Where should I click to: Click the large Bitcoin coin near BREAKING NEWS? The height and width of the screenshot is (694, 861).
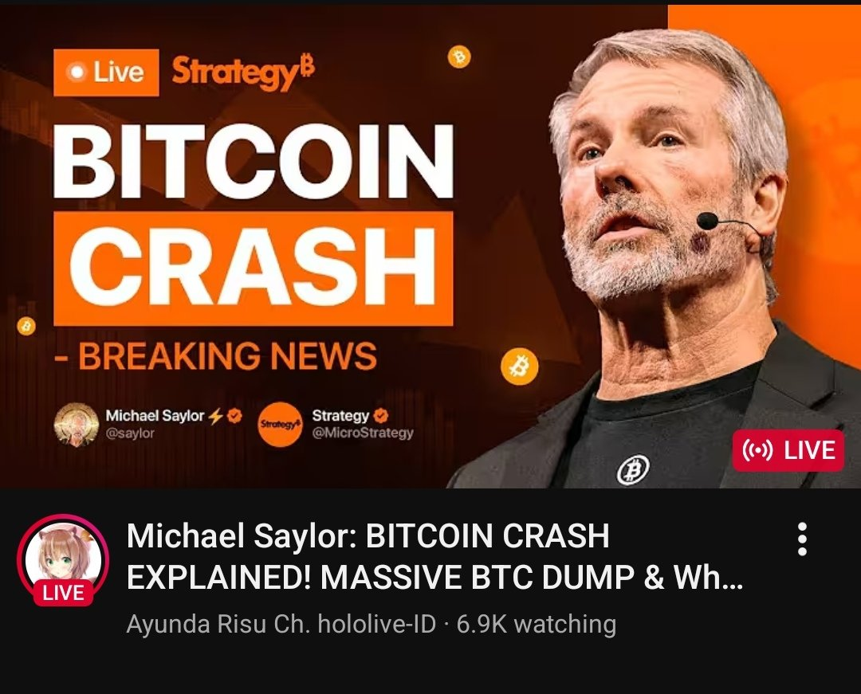click(520, 366)
